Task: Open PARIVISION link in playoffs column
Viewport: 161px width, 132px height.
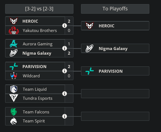Action: click(x=111, y=71)
